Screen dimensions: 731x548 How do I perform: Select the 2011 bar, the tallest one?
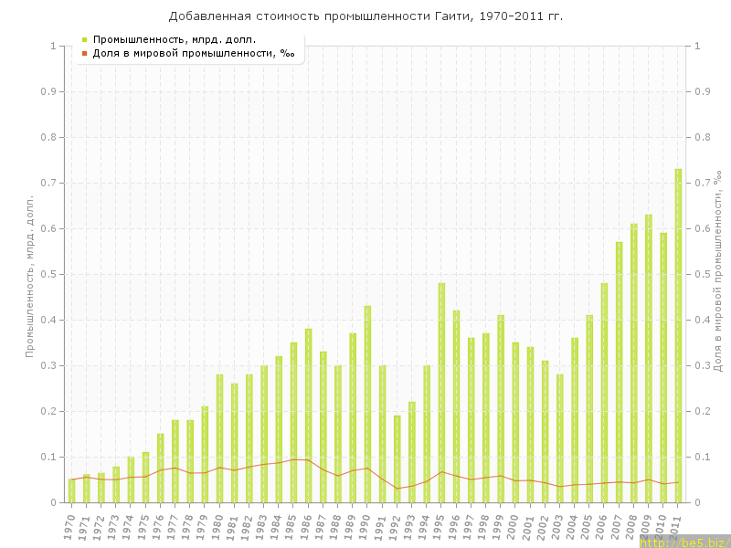[678, 338]
